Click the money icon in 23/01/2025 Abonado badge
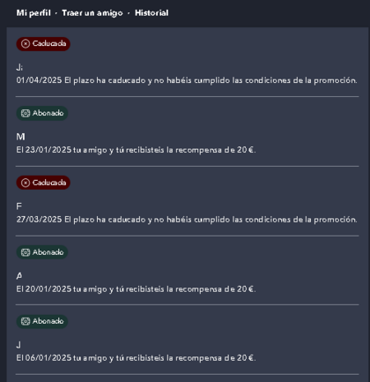Viewport: 370px width, 382px height. pyautogui.click(x=26, y=113)
